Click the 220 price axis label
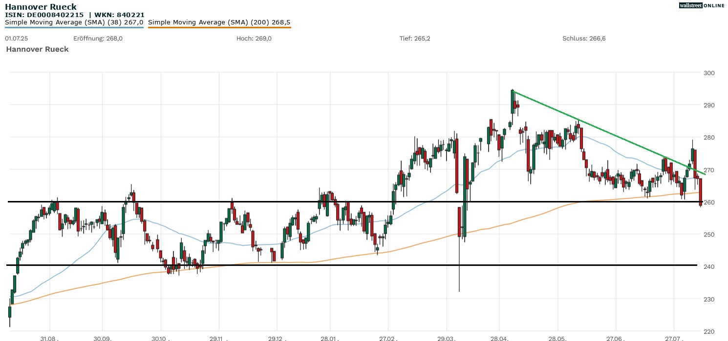The width and height of the screenshot is (728, 341). click(x=709, y=331)
